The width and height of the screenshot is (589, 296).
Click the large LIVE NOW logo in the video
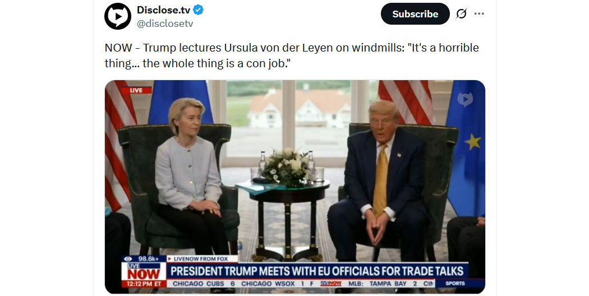tap(144, 271)
